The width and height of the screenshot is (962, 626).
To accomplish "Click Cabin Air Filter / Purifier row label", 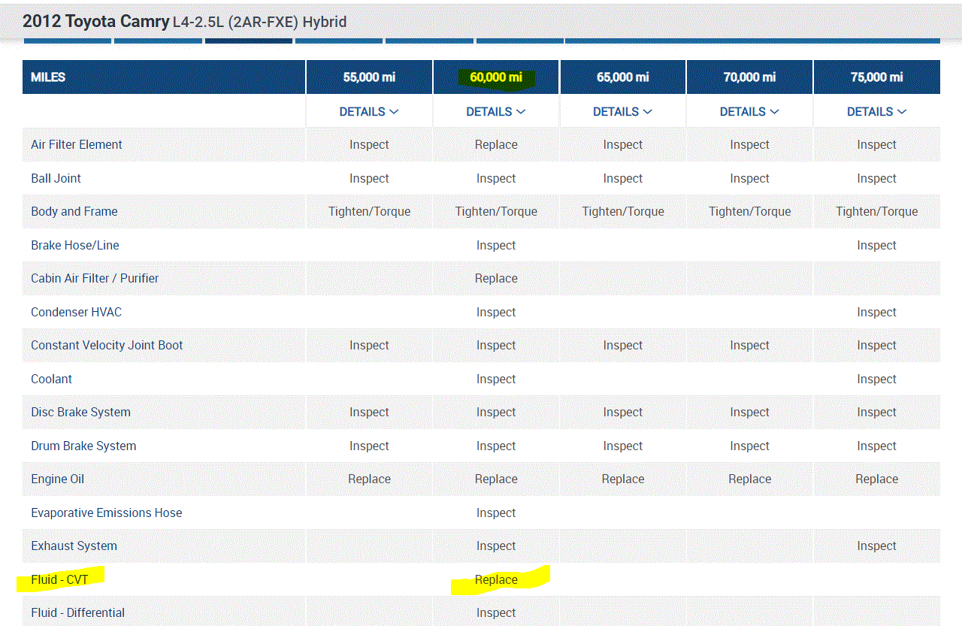I will [x=95, y=278].
